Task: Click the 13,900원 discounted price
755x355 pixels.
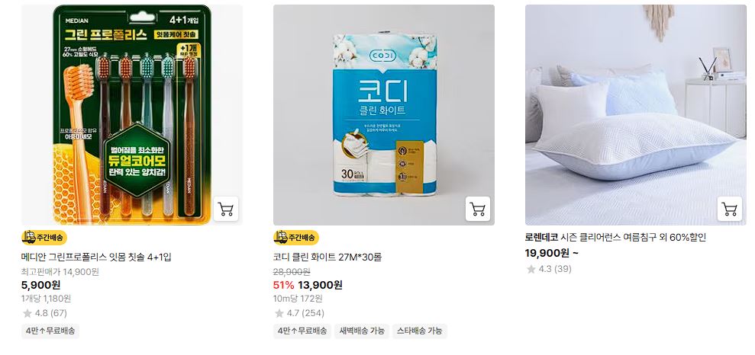Action: tap(320, 285)
